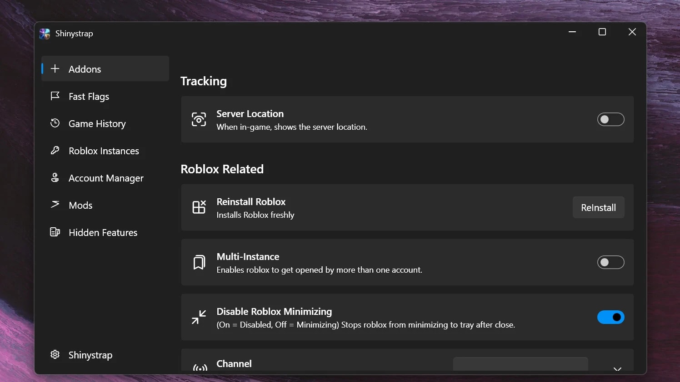Open the Addons page
Viewport: 680px width, 382px height.
[105, 69]
